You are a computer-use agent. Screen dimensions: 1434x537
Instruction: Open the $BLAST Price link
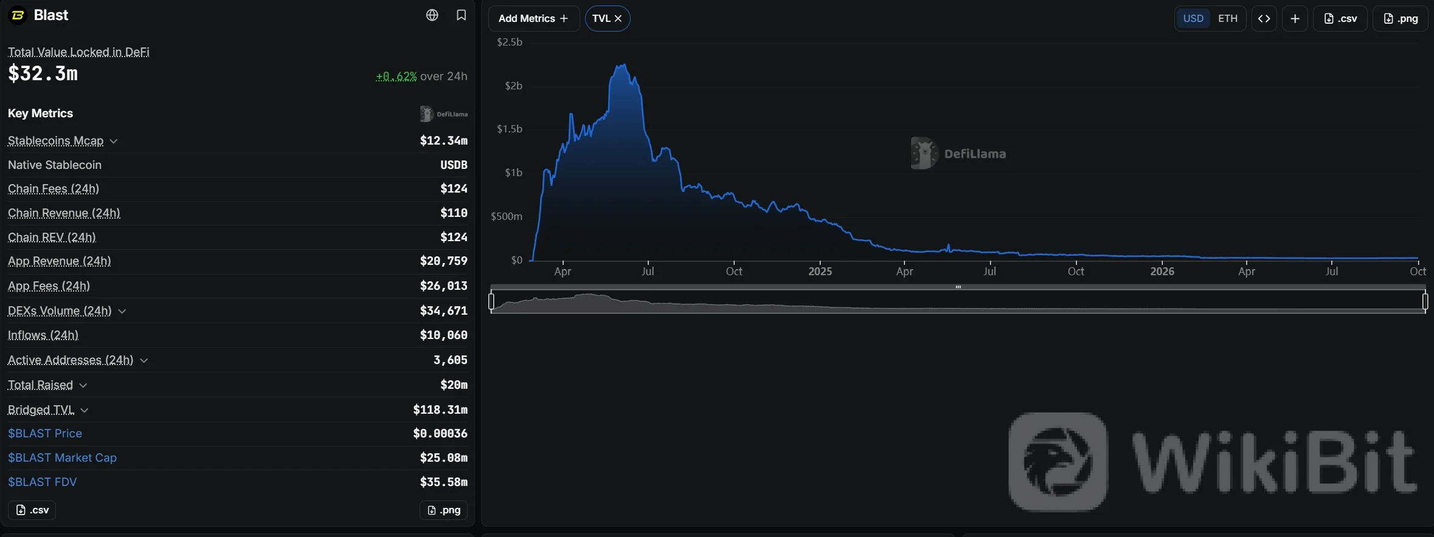tap(45, 433)
